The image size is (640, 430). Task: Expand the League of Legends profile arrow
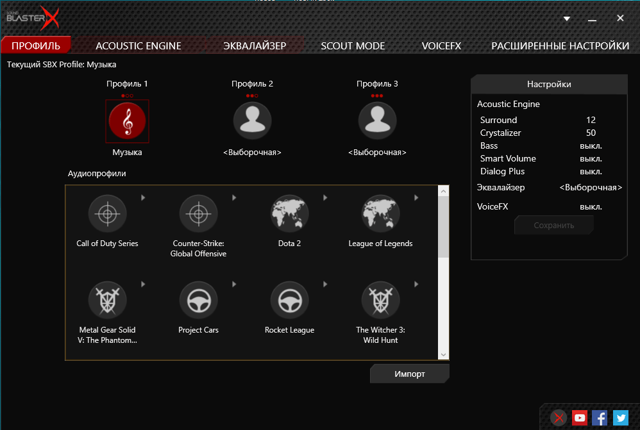tap(416, 197)
